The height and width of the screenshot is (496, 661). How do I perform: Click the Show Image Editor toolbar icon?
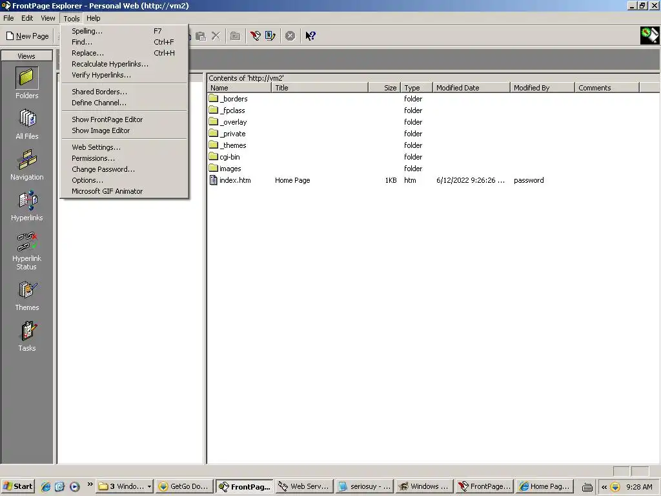click(x=270, y=36)
